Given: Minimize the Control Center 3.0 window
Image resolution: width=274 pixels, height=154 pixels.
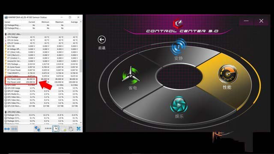Looking at the screenshot, I should [x=246, y=21].
